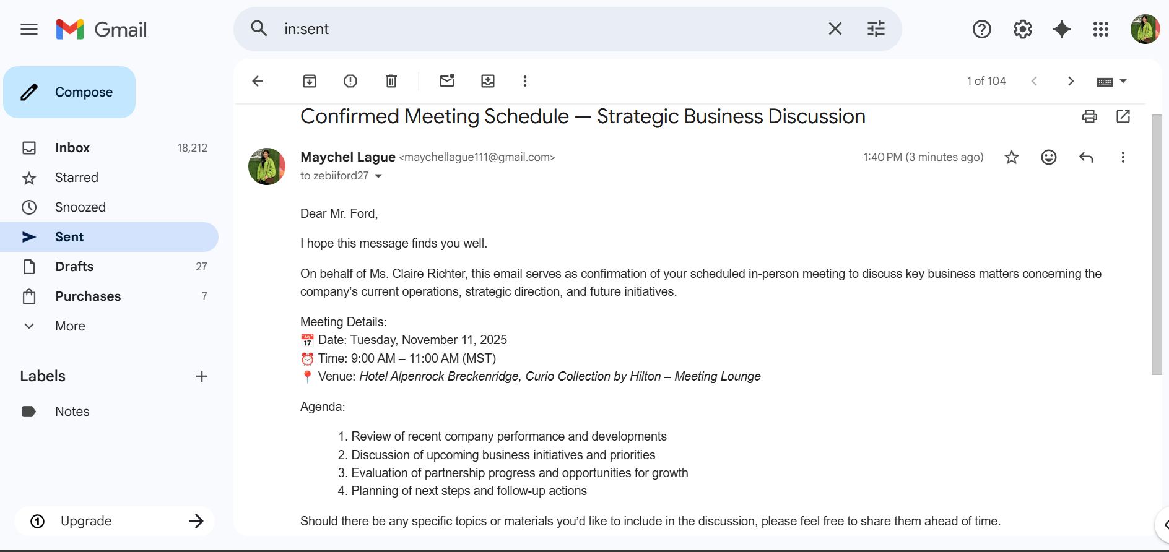Delete the email using the trash icon

coord(391,81)
